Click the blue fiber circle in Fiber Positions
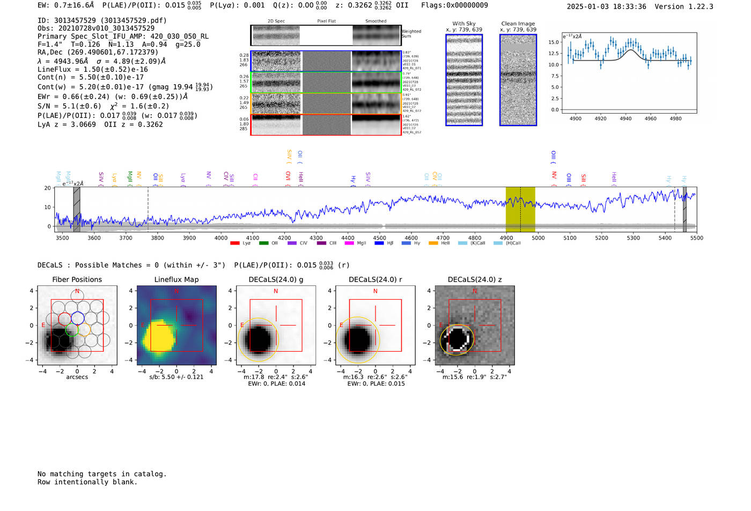Viewport: 751px width, 511px height. pyautogui.click(x=77, y=318)
